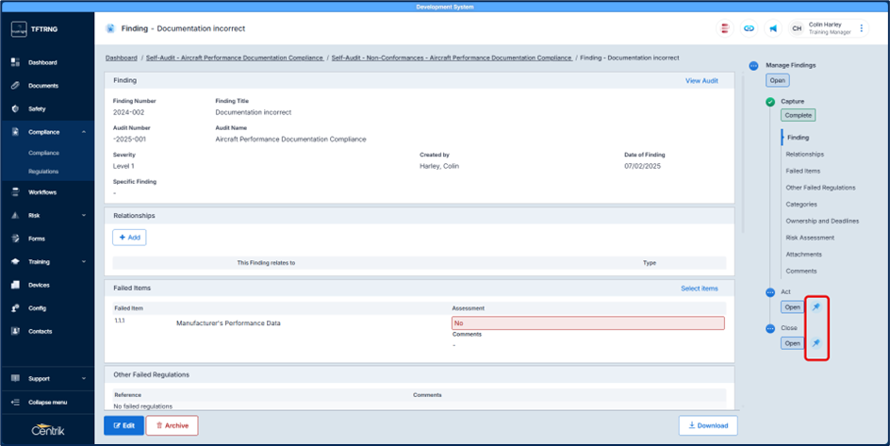
Task: Expand the Risk sidebar section
Action: pos(84,216)
